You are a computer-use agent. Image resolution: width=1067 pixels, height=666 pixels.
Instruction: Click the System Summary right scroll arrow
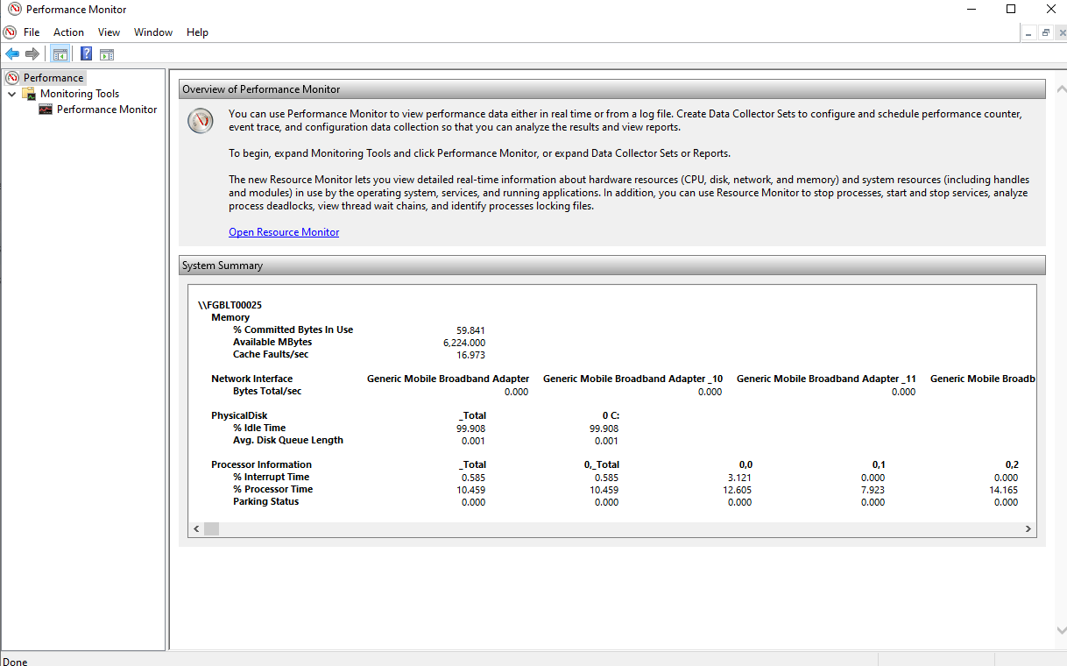point(1029,529)
